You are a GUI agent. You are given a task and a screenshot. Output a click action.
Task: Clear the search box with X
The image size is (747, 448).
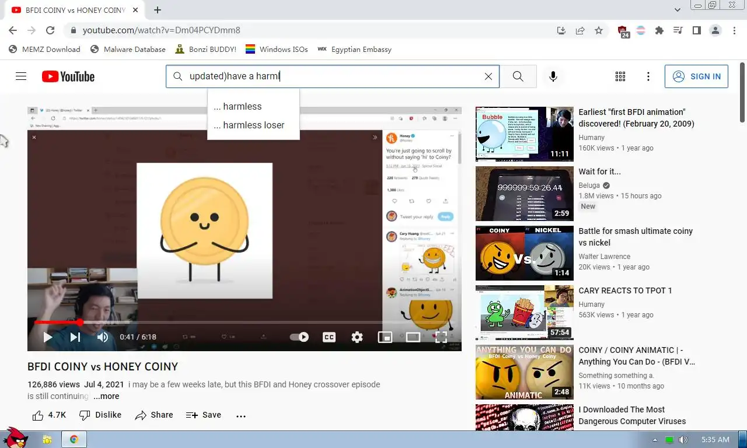(488, 76)
